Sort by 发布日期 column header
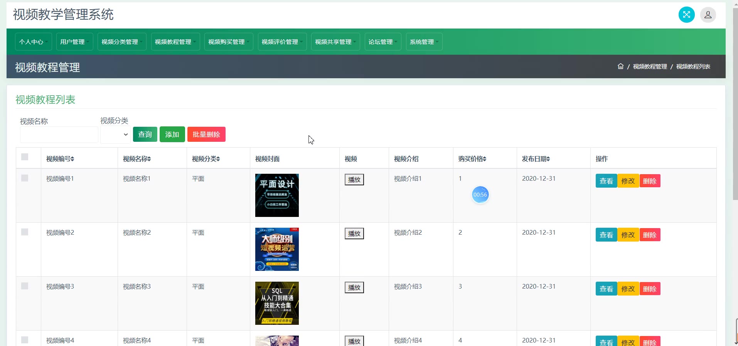This screenshot has width=738, height=346. (536, 159)
